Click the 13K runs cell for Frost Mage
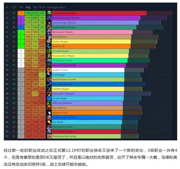The image size is (180, 169). click(x=42, y=75)
